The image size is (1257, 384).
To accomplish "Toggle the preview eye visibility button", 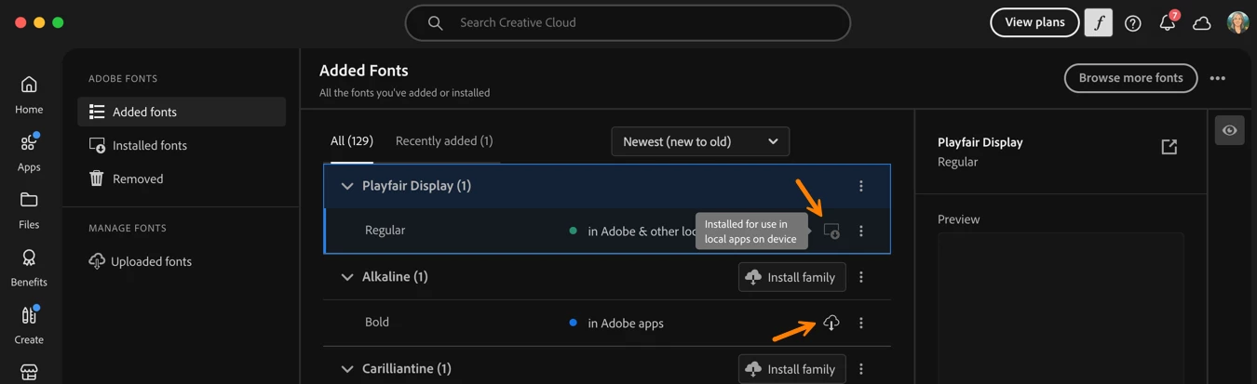I will 1230,130.
